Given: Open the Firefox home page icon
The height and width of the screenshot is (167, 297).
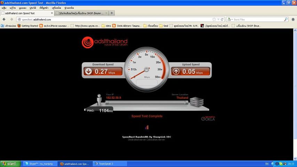Looking at the screenshot, I should click(x=293, y=19).
